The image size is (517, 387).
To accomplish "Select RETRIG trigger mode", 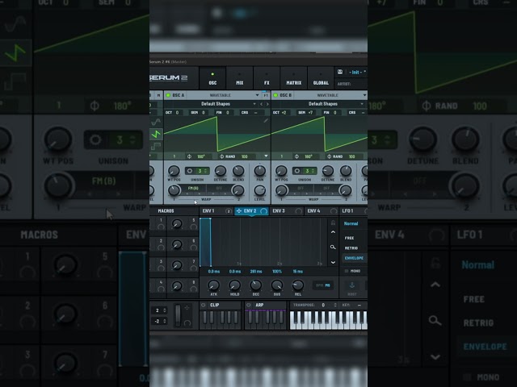I will [351, 248].
